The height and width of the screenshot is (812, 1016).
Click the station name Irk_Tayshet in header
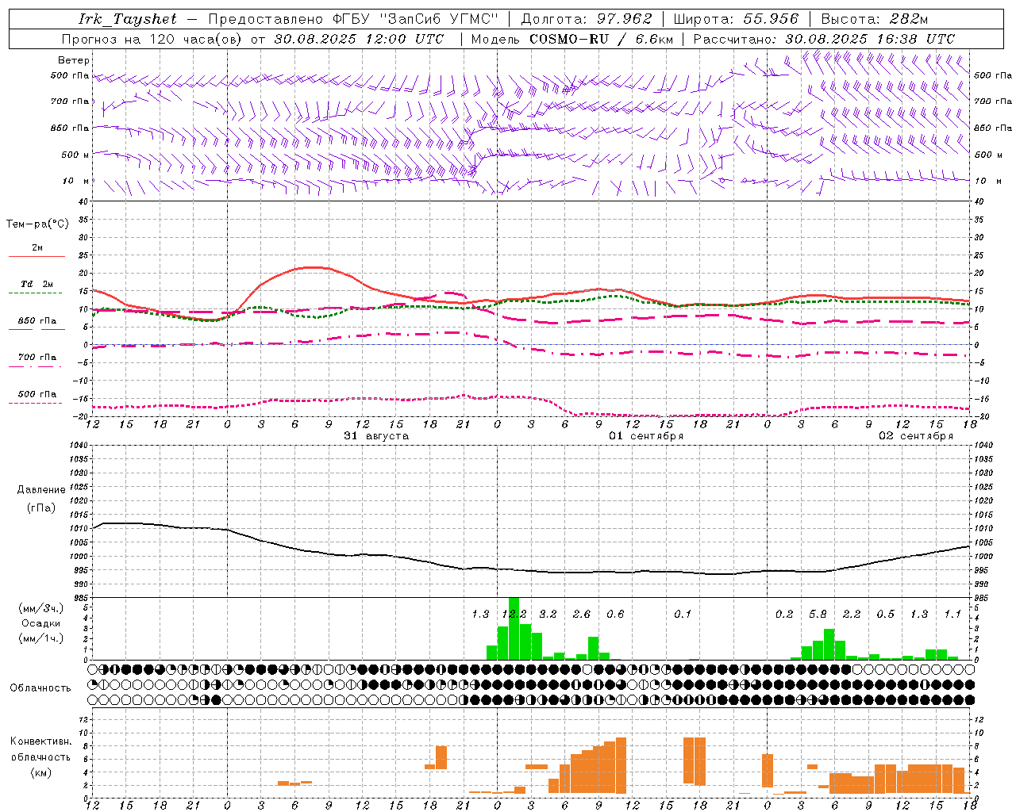(x=127, y=19)
